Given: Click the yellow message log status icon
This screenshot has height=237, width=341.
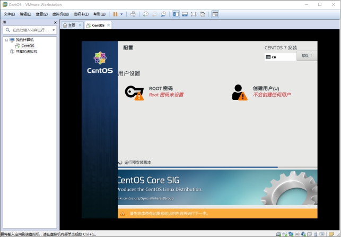Looking at the screenshot, I should pyautogui.click(x=331, y=234).
